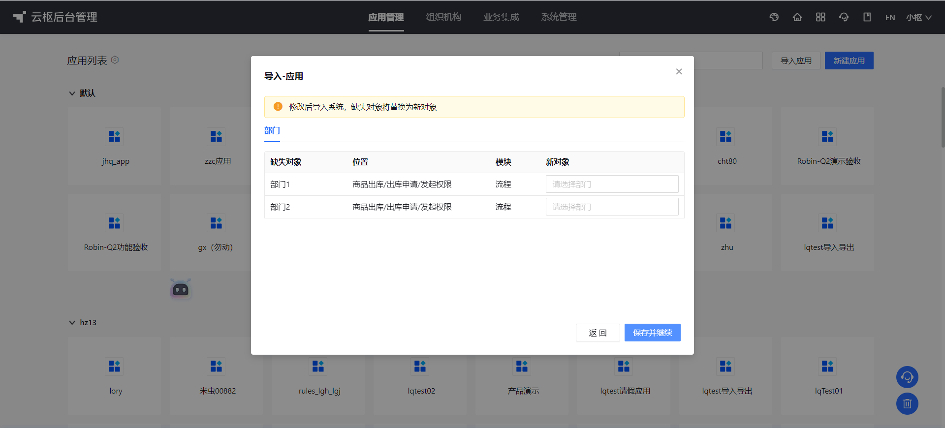
Task: Open lqtest导入导出 card in hz13 group
Action: point(726,376)
